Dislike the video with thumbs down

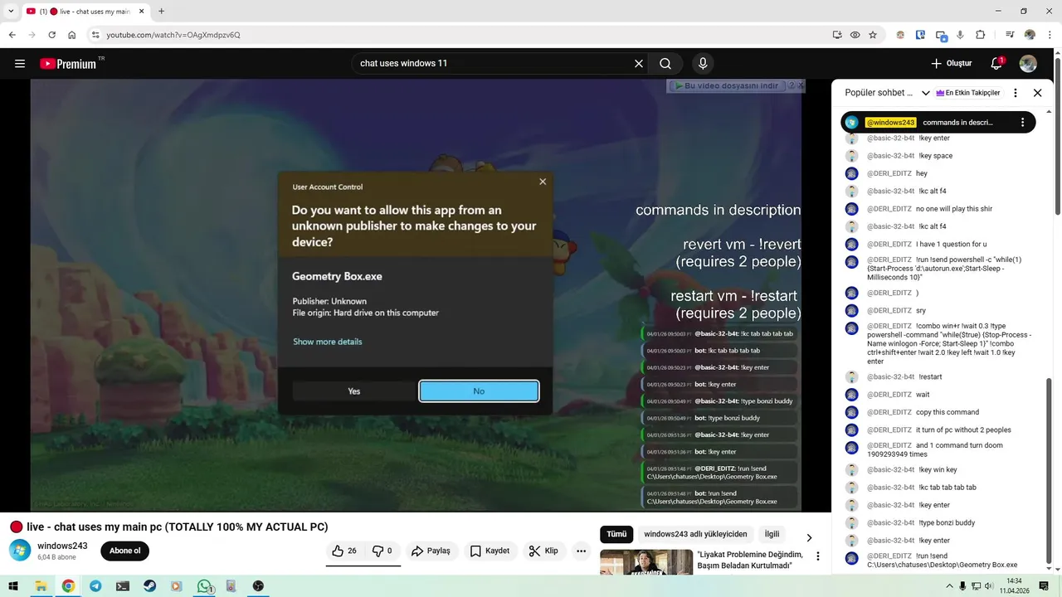click(383, 551)
